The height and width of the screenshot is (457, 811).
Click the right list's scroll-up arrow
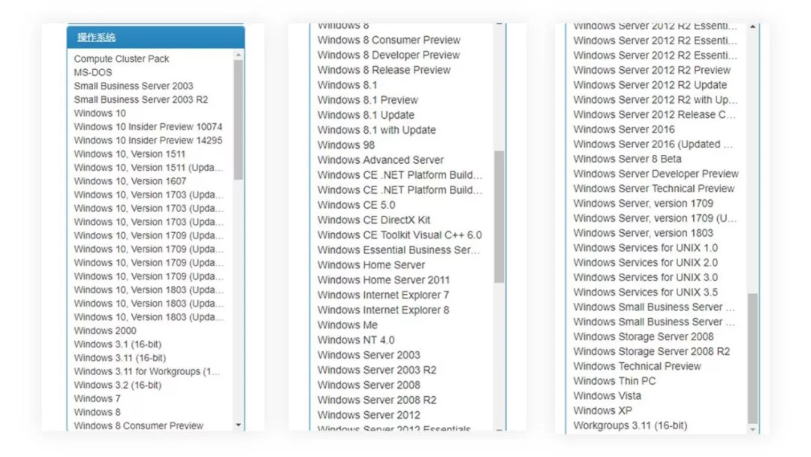(x=752, y=26)
